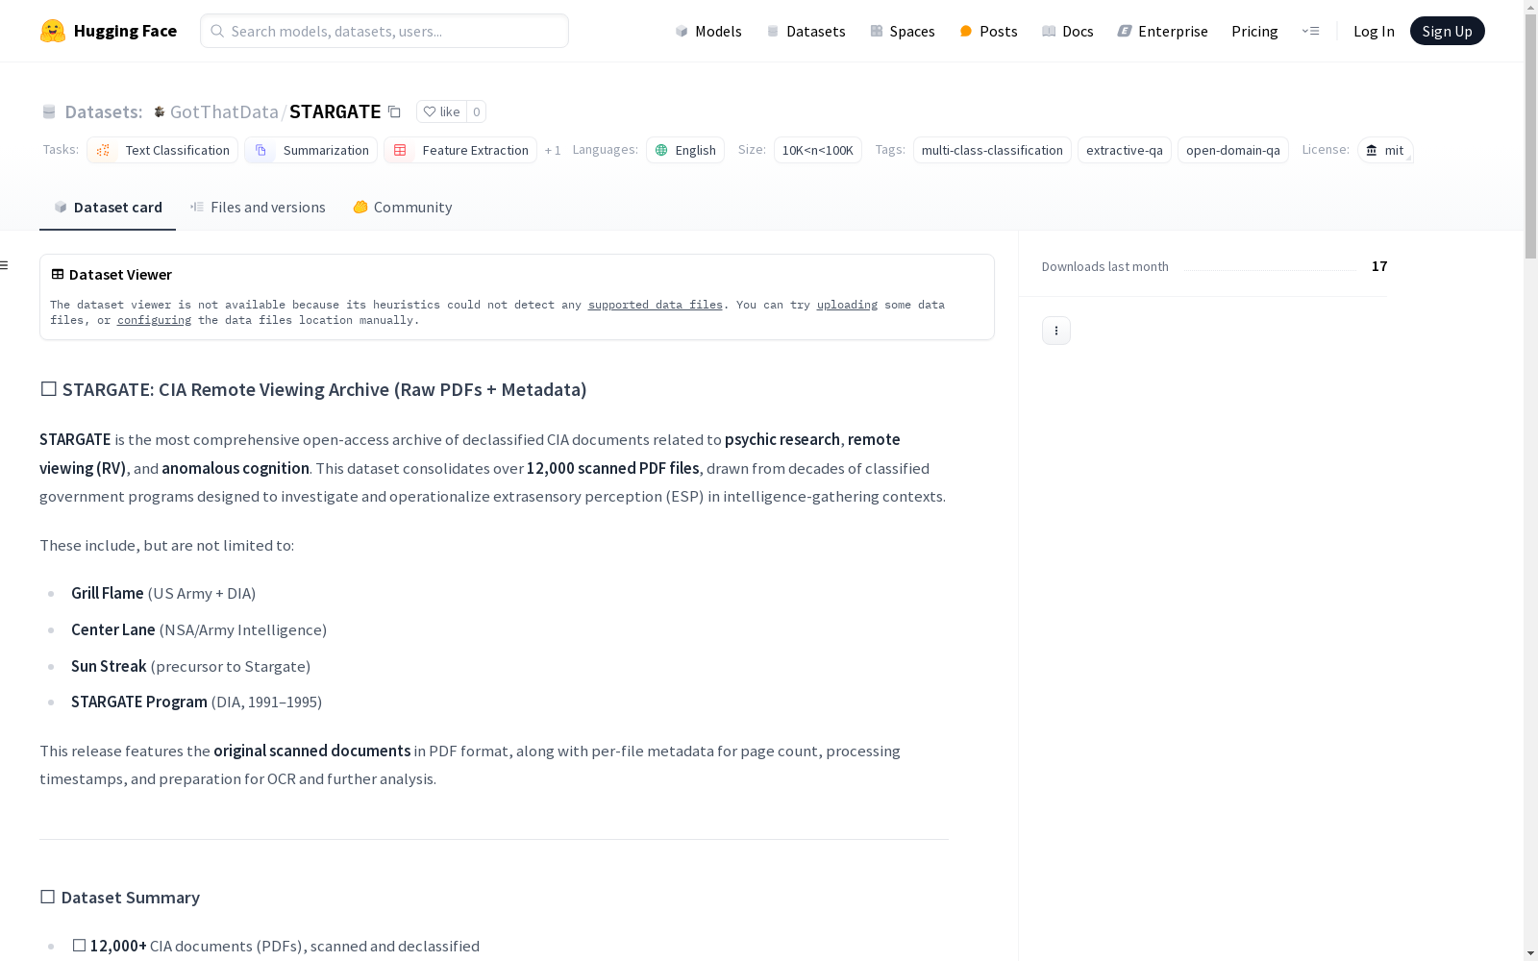
Task: Click the Feature Extraction task tag
Action: [x=460, y=150]
